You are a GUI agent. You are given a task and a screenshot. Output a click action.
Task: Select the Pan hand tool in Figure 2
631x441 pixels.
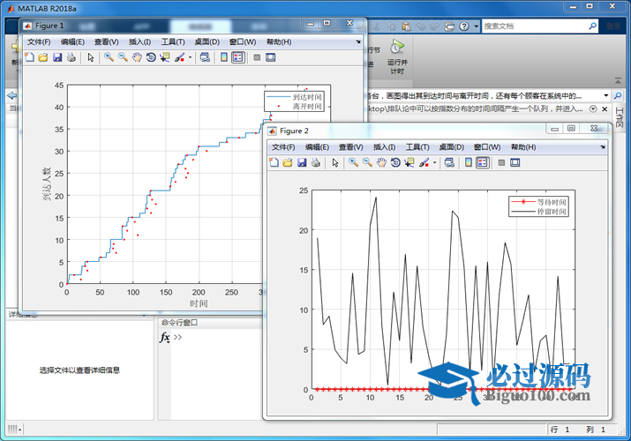click(x=381, y=162)
